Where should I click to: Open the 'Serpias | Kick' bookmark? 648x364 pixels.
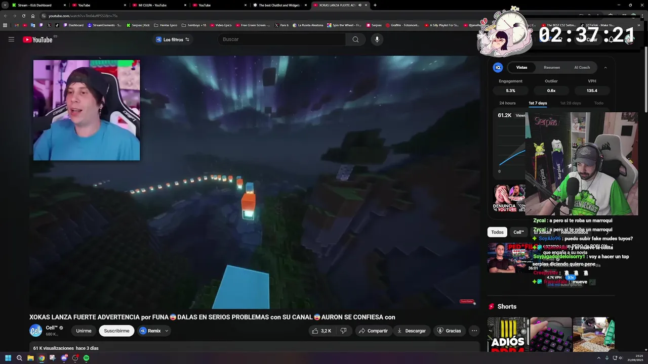(x=138, y=25)
